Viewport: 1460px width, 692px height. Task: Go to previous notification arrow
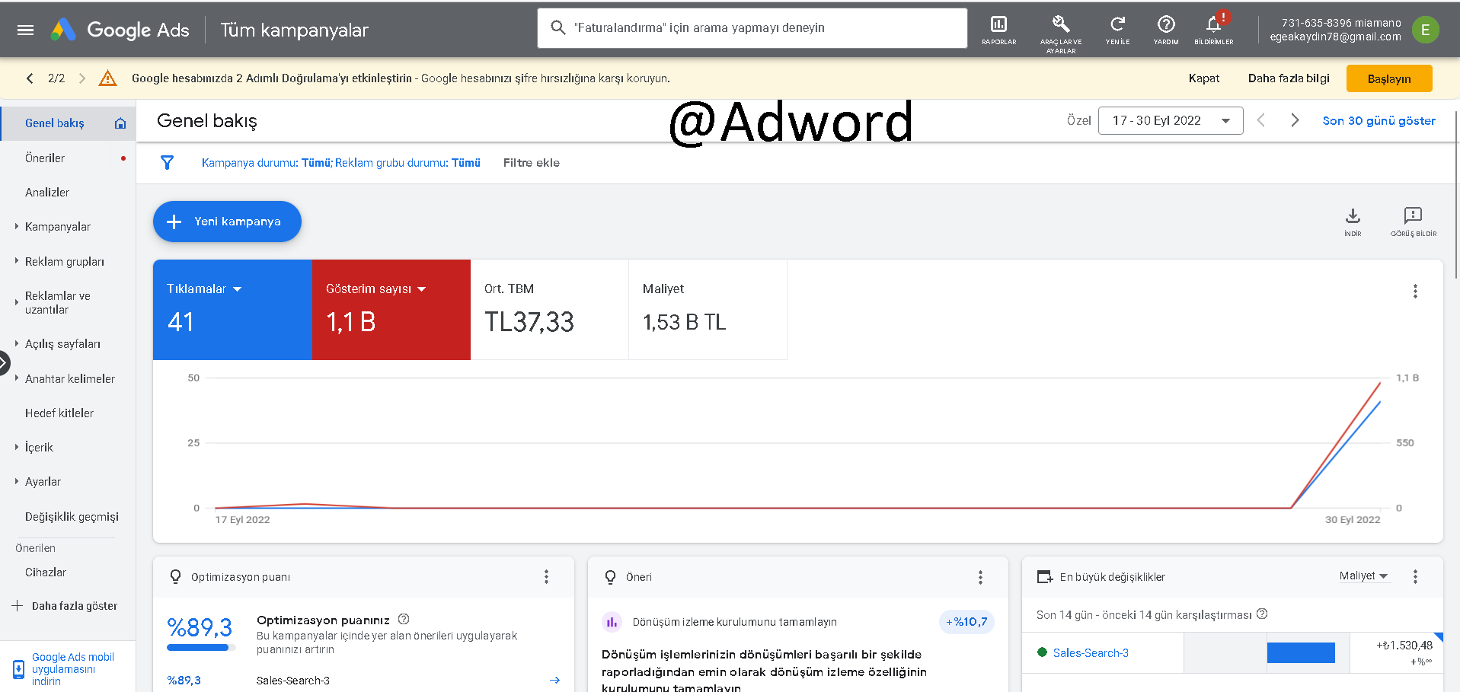click(x=30, y=78)
